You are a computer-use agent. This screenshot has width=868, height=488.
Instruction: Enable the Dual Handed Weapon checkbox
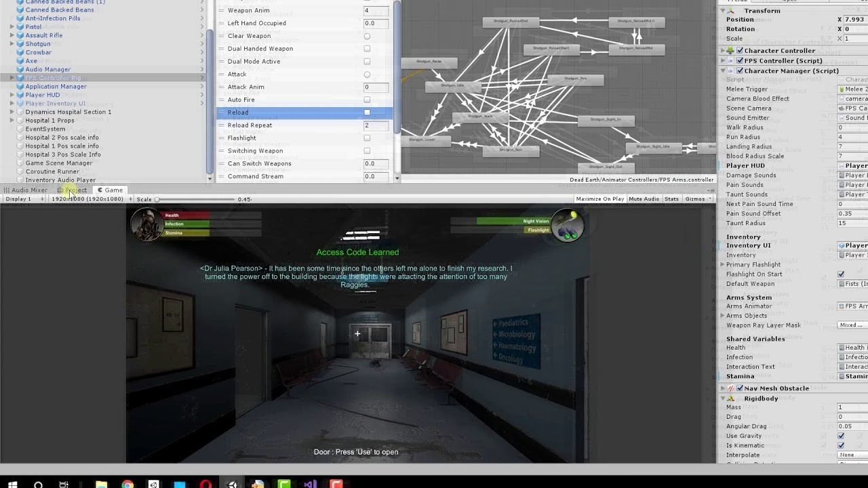click(x=367, y=49)
